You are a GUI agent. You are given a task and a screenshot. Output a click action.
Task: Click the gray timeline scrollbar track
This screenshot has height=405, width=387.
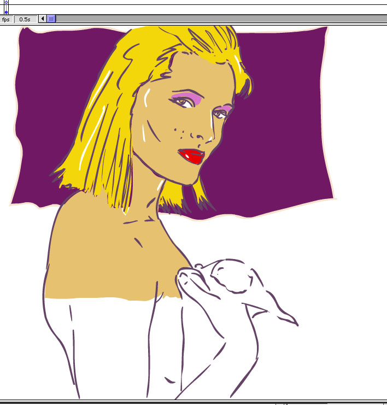click(221, 19)
